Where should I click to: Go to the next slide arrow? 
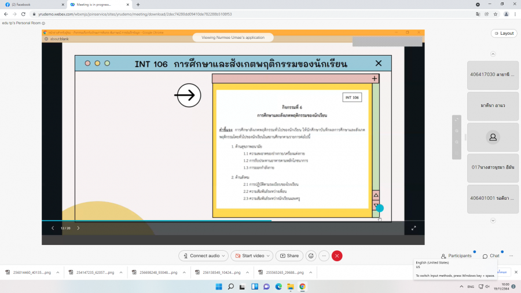coord(79,228)
